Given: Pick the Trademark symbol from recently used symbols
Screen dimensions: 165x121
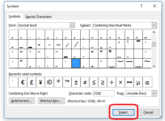Looking at the screenshot, I should point(67,82).
